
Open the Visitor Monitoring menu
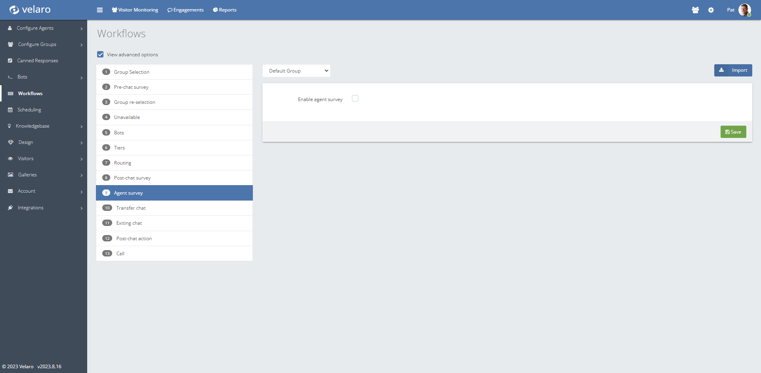click(x=135, y=10)
